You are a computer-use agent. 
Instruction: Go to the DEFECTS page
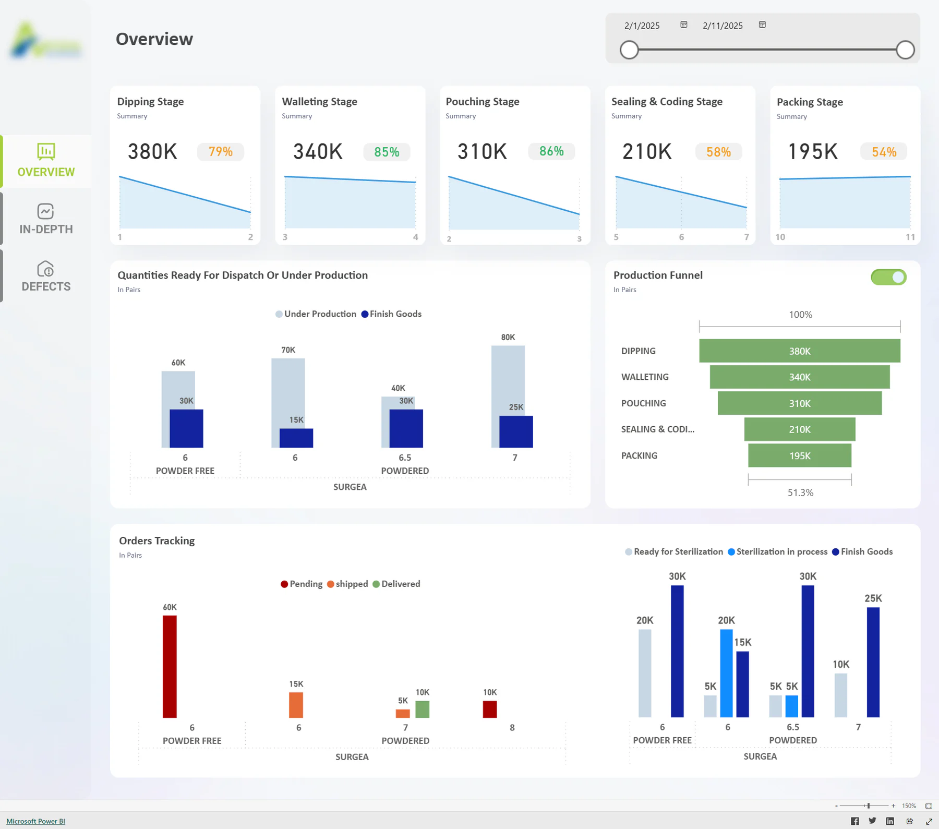click(x=46, y=276)
